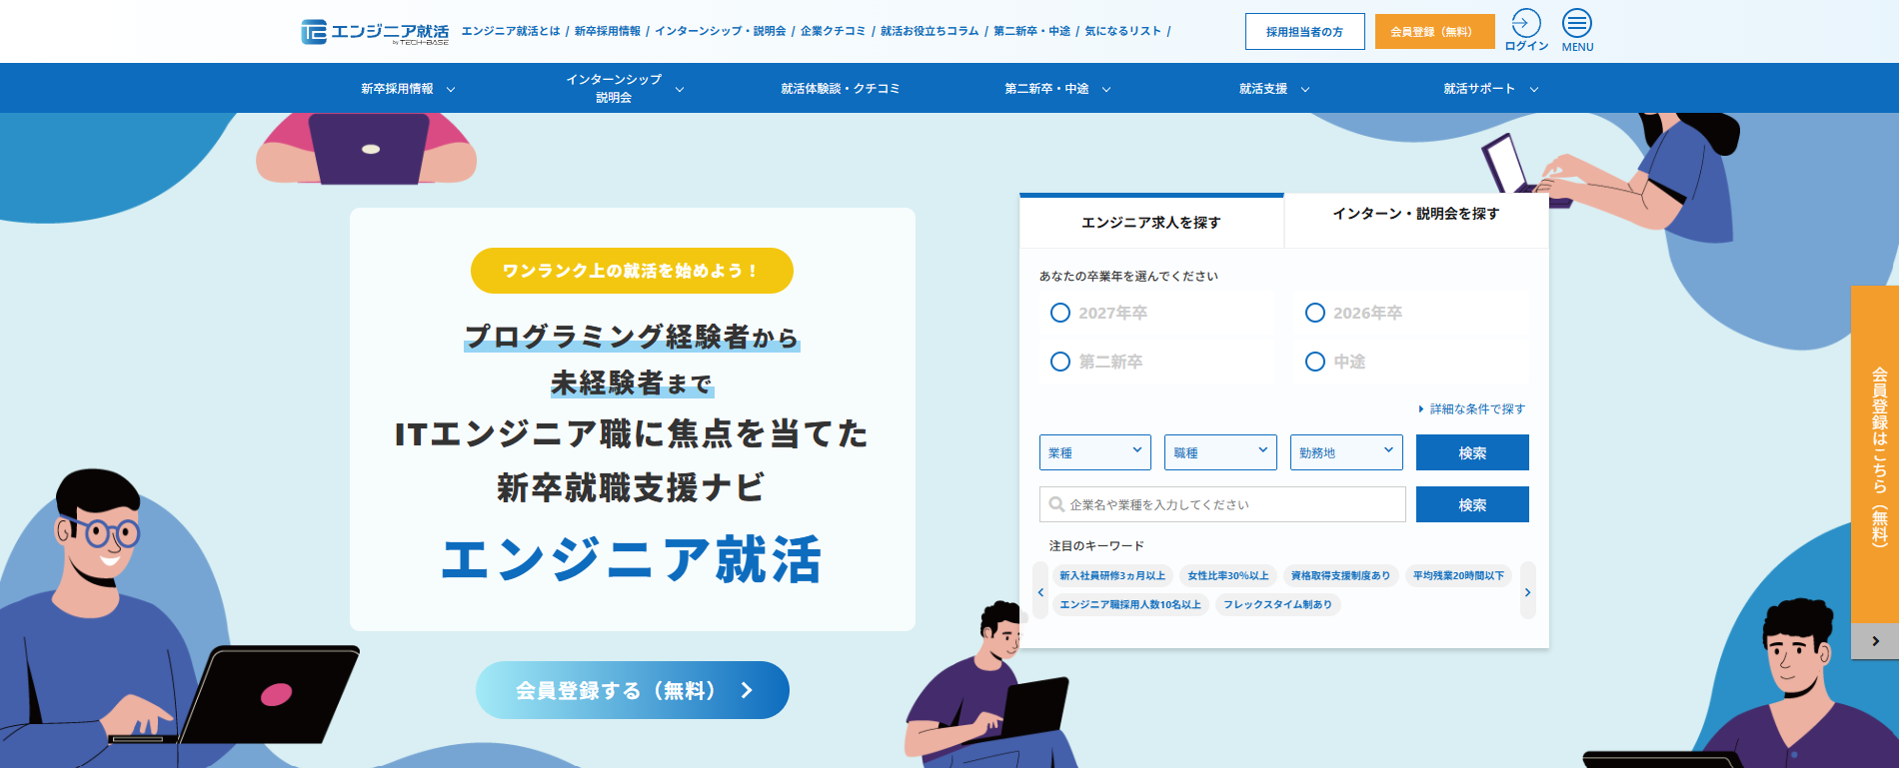Screen dimensions: 1899x768
Task: Select keyword tag 平均残業20時間以下
Action: 1458,576
